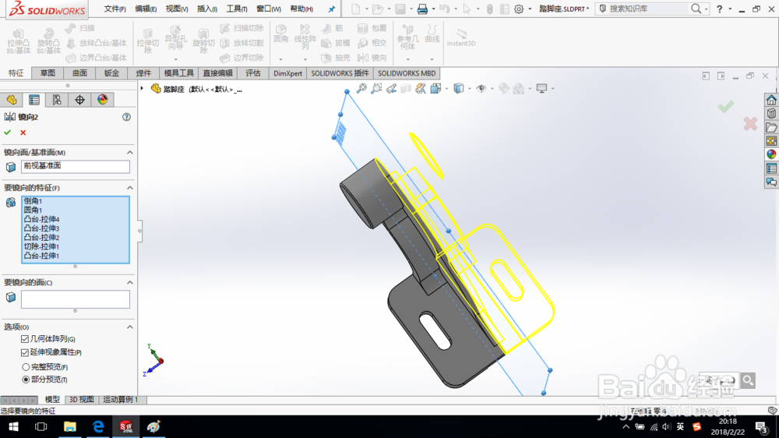Confirm with the large green check in viewport corner
The width and height of the screenshot is (779, 438).
[x=726, y=107]
